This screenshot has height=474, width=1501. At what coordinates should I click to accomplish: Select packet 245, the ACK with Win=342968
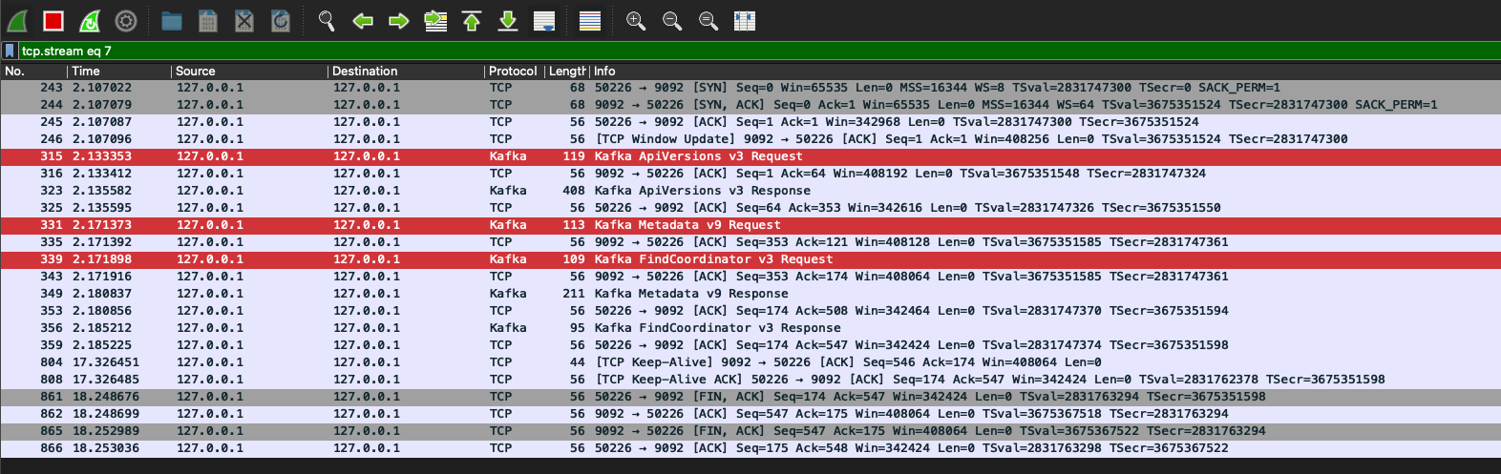tap(750, 122)
